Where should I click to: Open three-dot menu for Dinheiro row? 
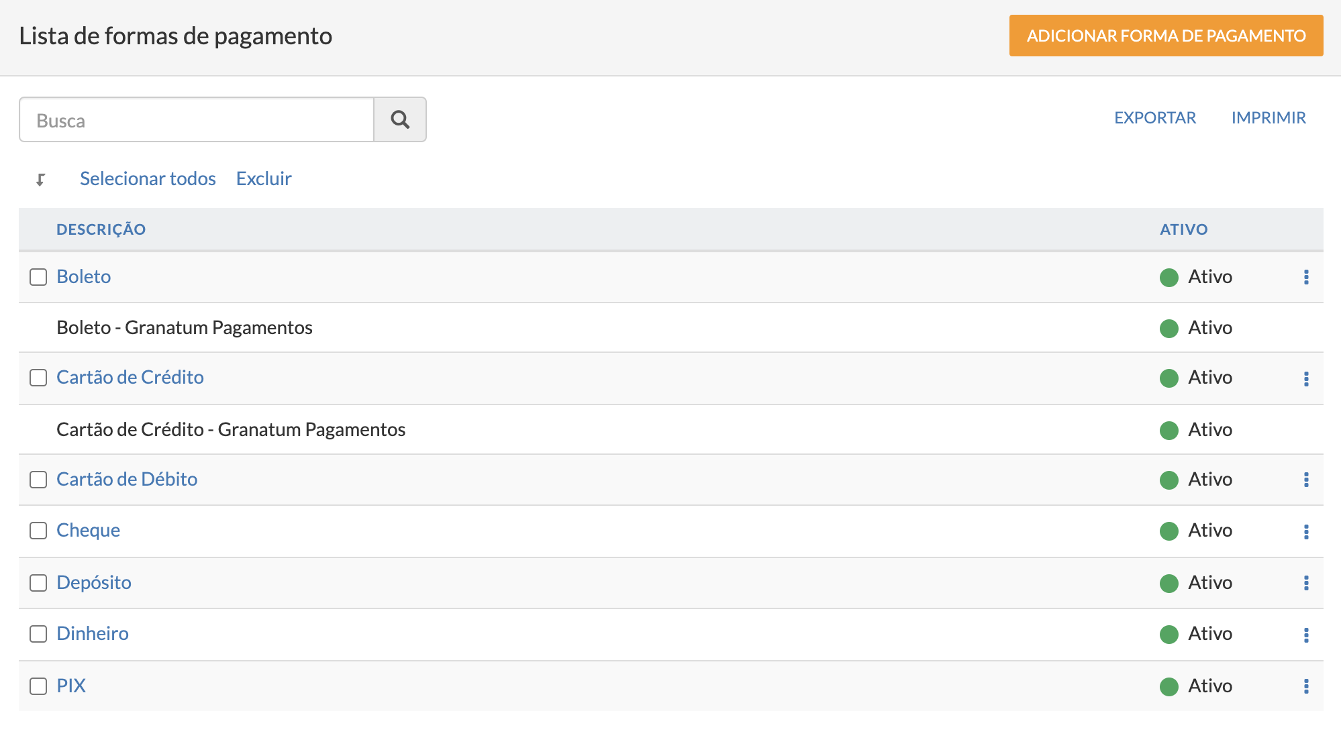(1306, 635)
